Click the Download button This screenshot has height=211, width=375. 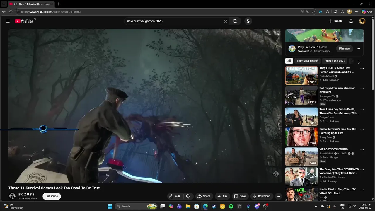[x=262, y=196]
